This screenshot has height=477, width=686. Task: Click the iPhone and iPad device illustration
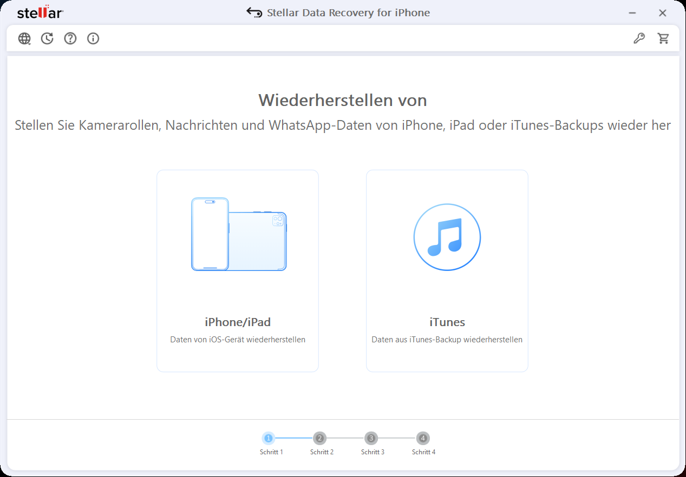[x=238, y=234]
